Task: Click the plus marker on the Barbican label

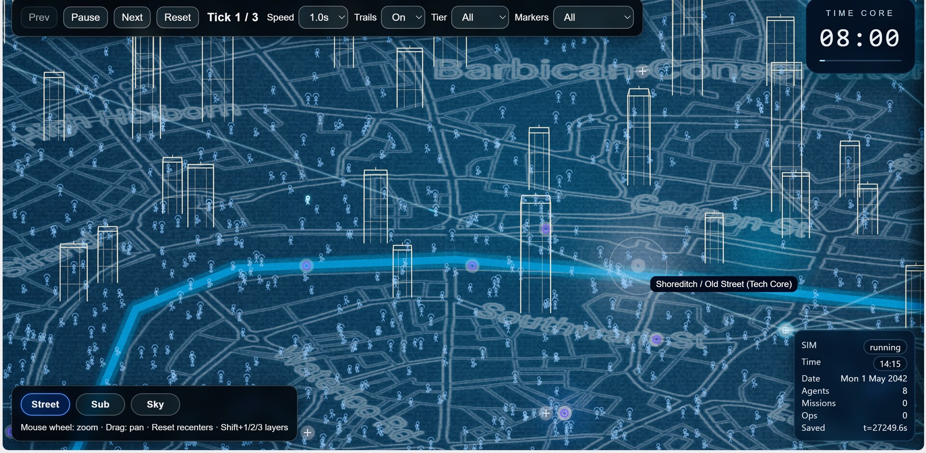Action: click(642, 71)
